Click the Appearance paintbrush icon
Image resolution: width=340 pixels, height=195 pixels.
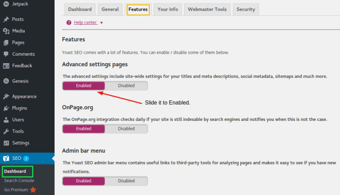6,96
